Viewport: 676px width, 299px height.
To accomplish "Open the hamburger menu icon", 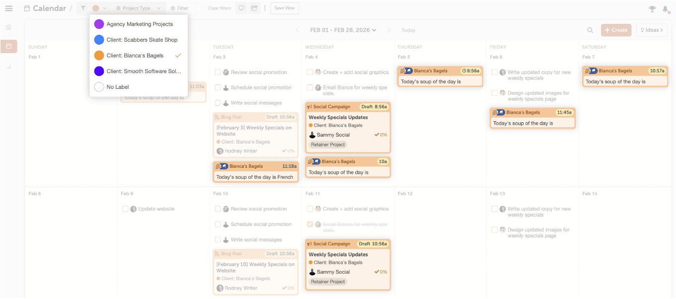I will [8, 8].
